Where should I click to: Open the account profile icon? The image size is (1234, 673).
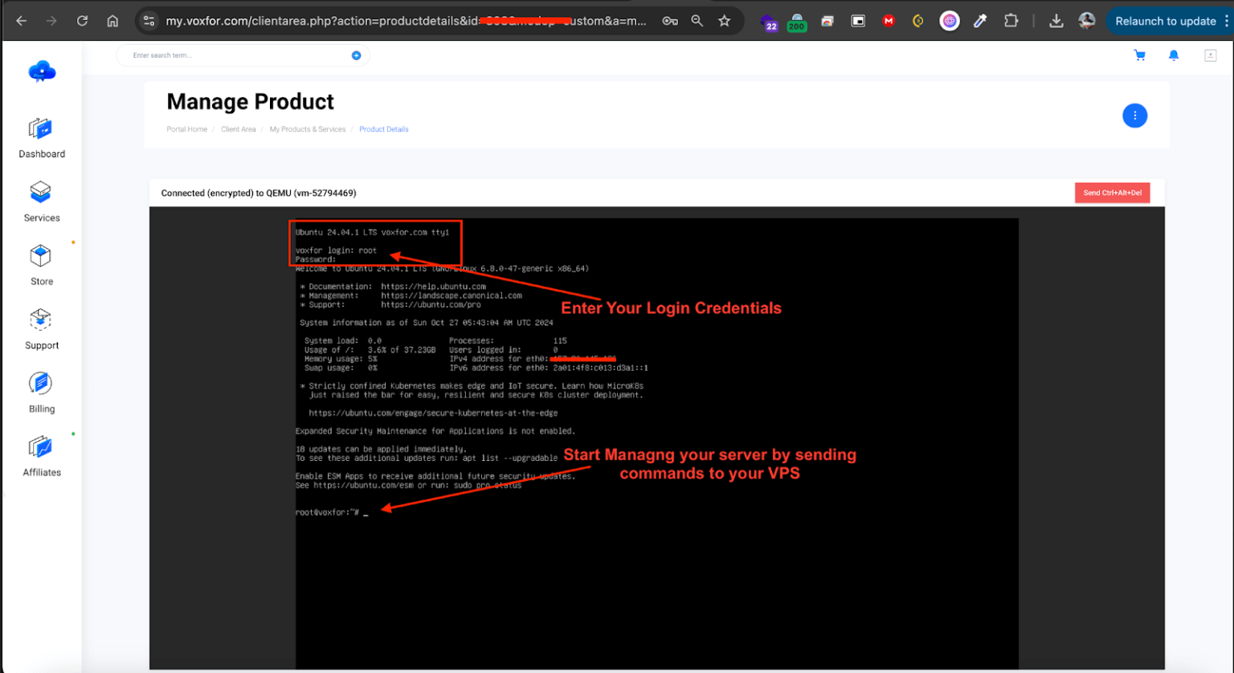(1211, 55)
